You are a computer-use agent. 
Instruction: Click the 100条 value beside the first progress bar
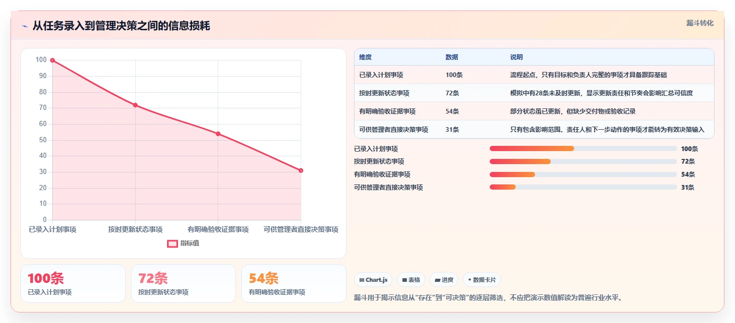coord(690,148)
